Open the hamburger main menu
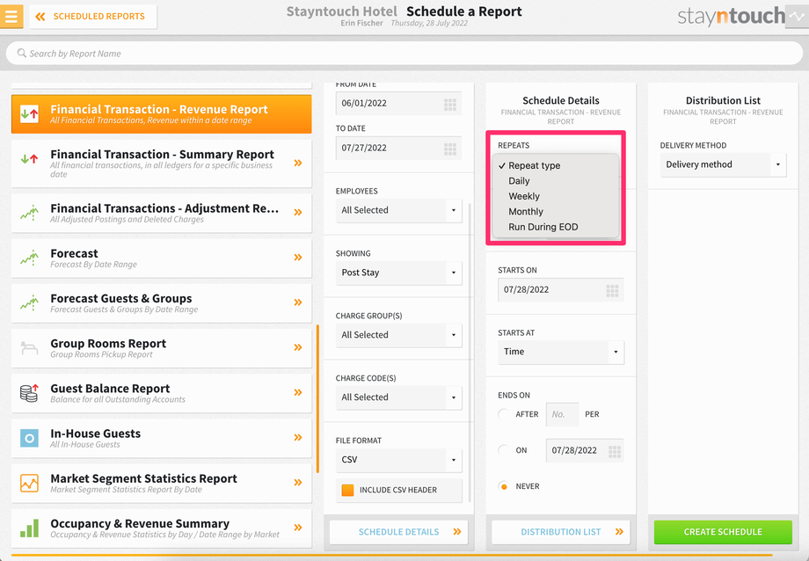This screenshot has height=561, width=809. (11, 16)
